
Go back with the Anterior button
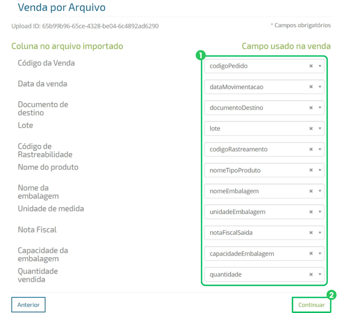(x=29, y=305)
